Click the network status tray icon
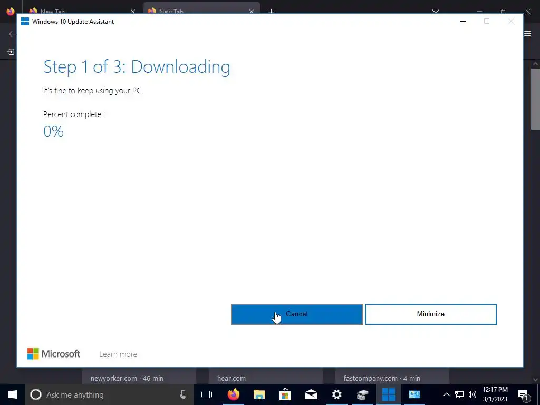Screen dimensions: 540x405 [459, 394]
